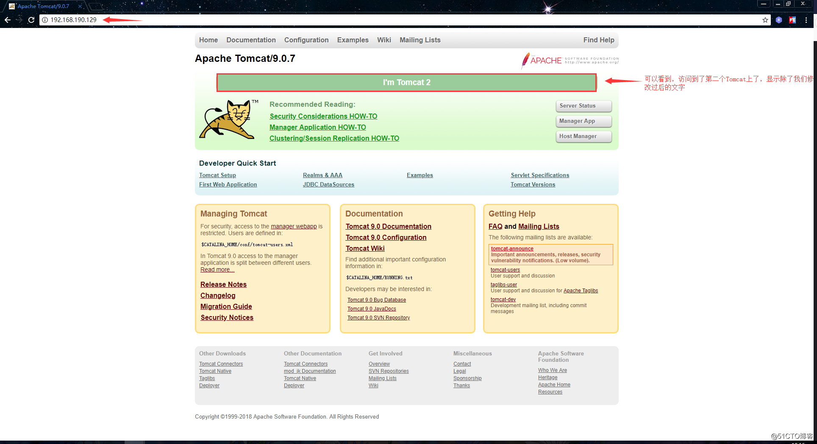
Task: Open Tomcat 9.0 Bug Database link
Action: (377, 300)
